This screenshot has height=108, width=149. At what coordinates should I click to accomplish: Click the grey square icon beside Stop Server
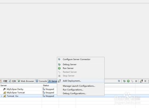tap(59, 76)
